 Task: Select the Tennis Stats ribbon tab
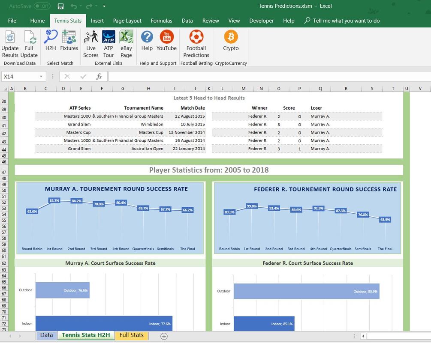pyautogui.click(x=68, y=21)
